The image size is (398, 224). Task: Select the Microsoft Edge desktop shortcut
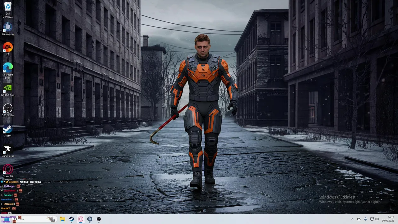[8, 71]
